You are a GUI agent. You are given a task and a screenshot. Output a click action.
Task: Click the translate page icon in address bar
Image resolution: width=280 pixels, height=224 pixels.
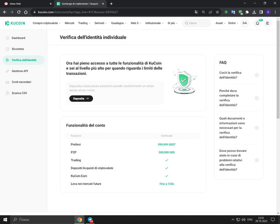(x=196, y=12)
